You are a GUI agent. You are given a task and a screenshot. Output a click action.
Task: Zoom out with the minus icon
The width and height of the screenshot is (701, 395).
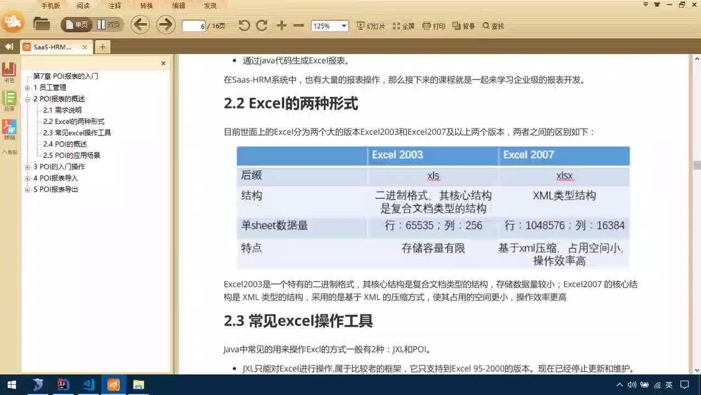(298, 25)
